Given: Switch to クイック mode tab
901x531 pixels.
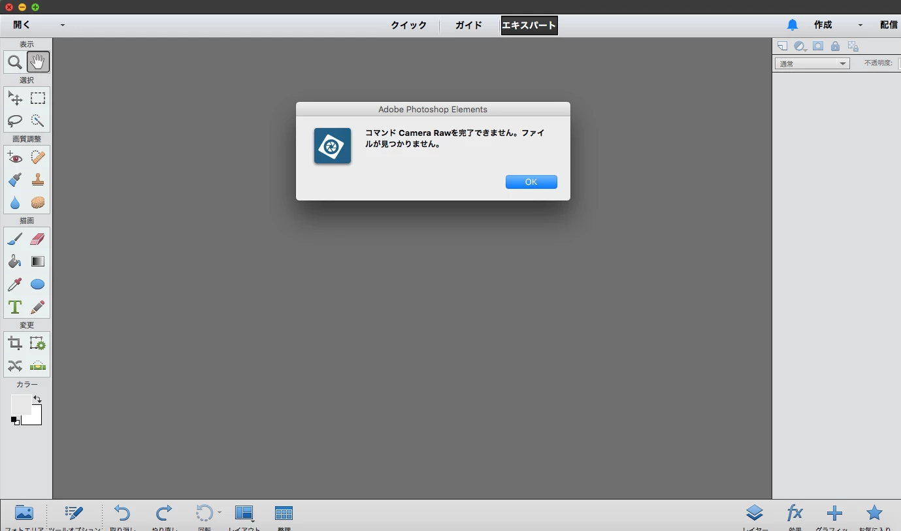Looking at the screenshot, I should pos(409,25).
